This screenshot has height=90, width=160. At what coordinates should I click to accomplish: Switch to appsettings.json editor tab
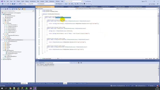[94, 7]
